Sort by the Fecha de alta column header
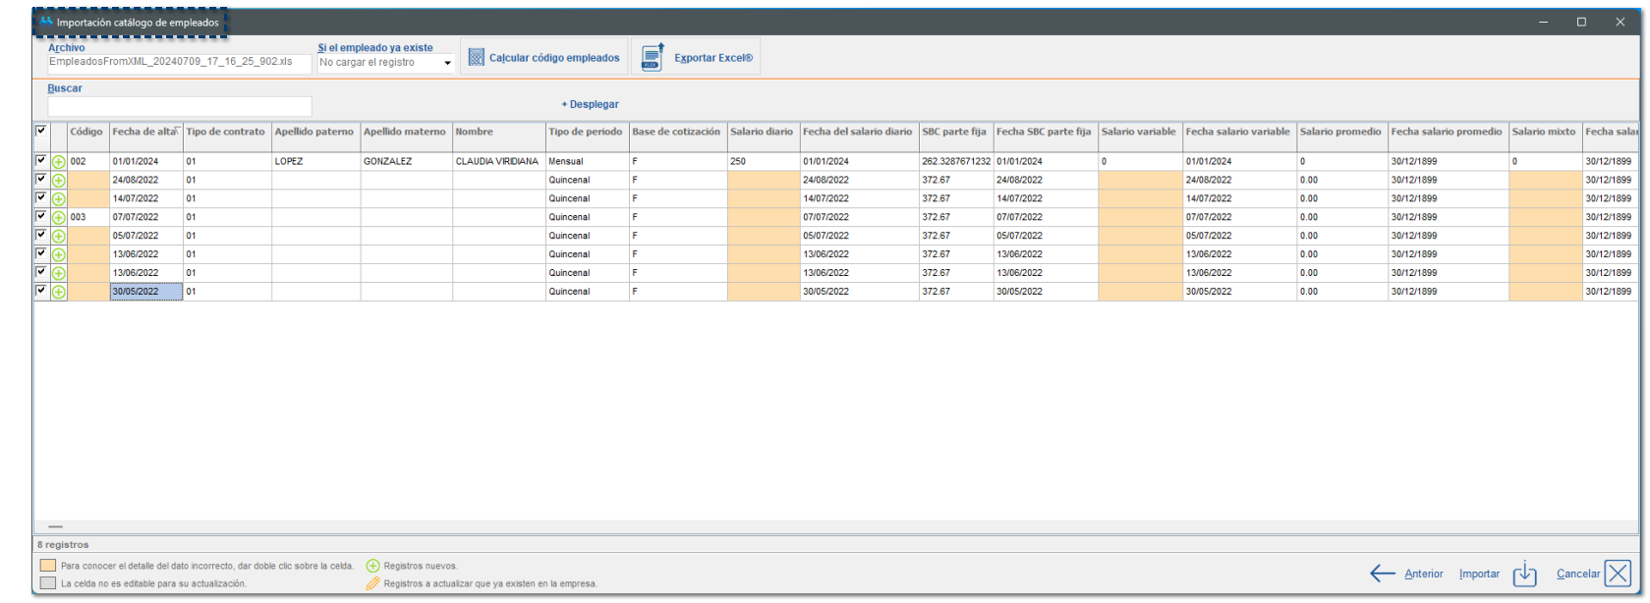The image size is (1650, 603). 143,132
